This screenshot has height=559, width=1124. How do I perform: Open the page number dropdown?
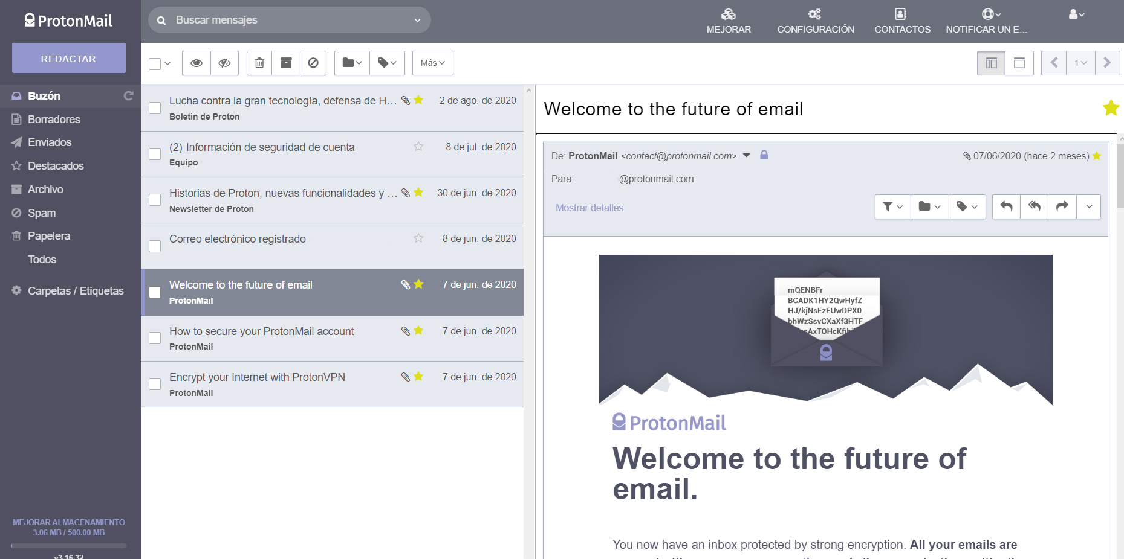(x=1080, y=63)
